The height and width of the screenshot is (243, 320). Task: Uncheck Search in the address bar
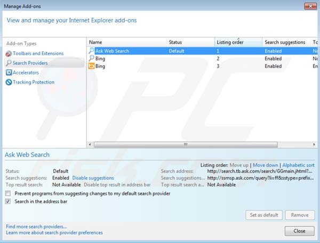[x=8, y=201]
